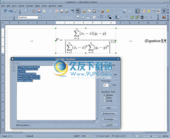Image resolution: width=170 pixels, height=139 pixels.
Task: Expand the Borders dropdown arrow
Action: click(x=98, y=17)
